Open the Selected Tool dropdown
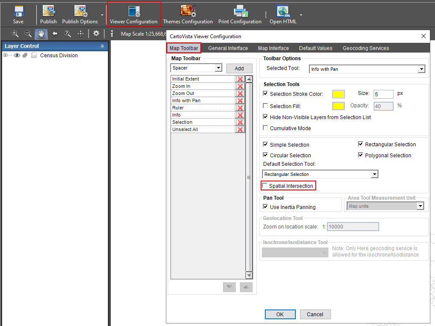435x326 pixels. pyautogui.click(x=421, y=69)
